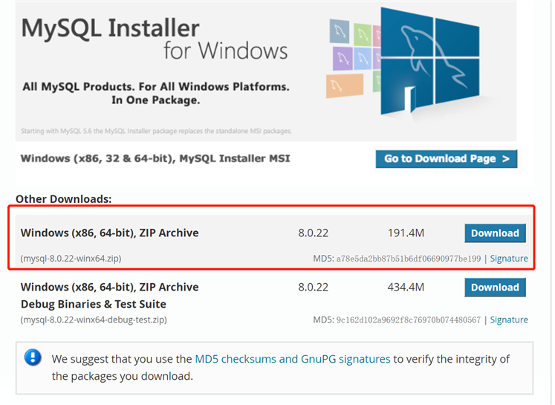Screen dimensions: 555x405
Task: Click the arrow on Go to Download Page
Action: (506, 159)
